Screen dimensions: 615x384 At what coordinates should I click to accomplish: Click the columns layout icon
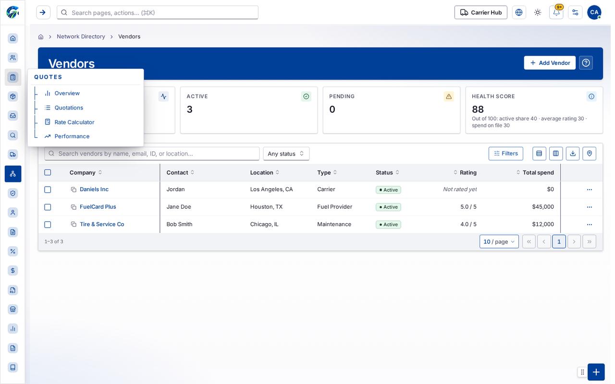point(556,154)
